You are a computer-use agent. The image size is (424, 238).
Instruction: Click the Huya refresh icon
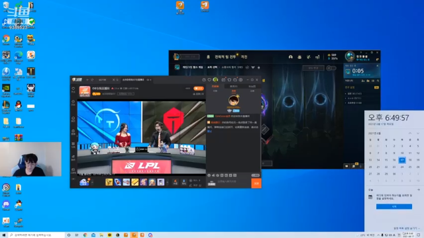[x=92, y=80]
